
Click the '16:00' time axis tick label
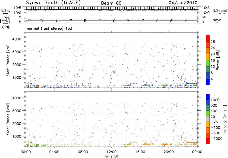click(x=140, y=152)
